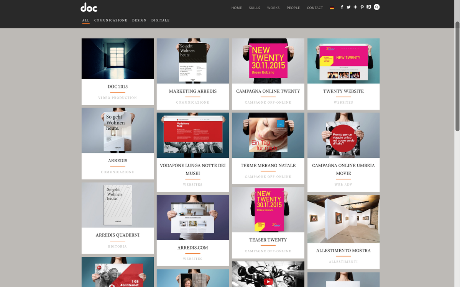Screen dimensions: 460x287
Task: Filter works by DIGITALE
Action: point(160,20)
